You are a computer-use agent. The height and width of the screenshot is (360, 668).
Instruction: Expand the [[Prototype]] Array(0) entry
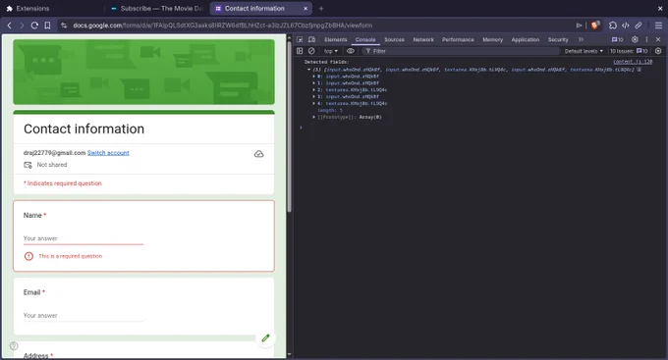(x=314, y=117)
